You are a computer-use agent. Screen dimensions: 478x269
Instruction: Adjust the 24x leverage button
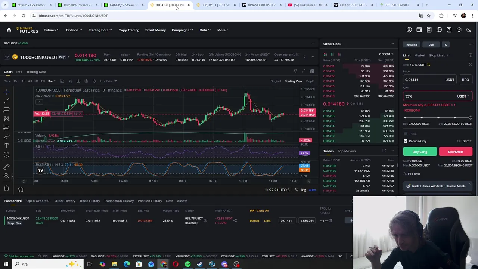point(431,45)
